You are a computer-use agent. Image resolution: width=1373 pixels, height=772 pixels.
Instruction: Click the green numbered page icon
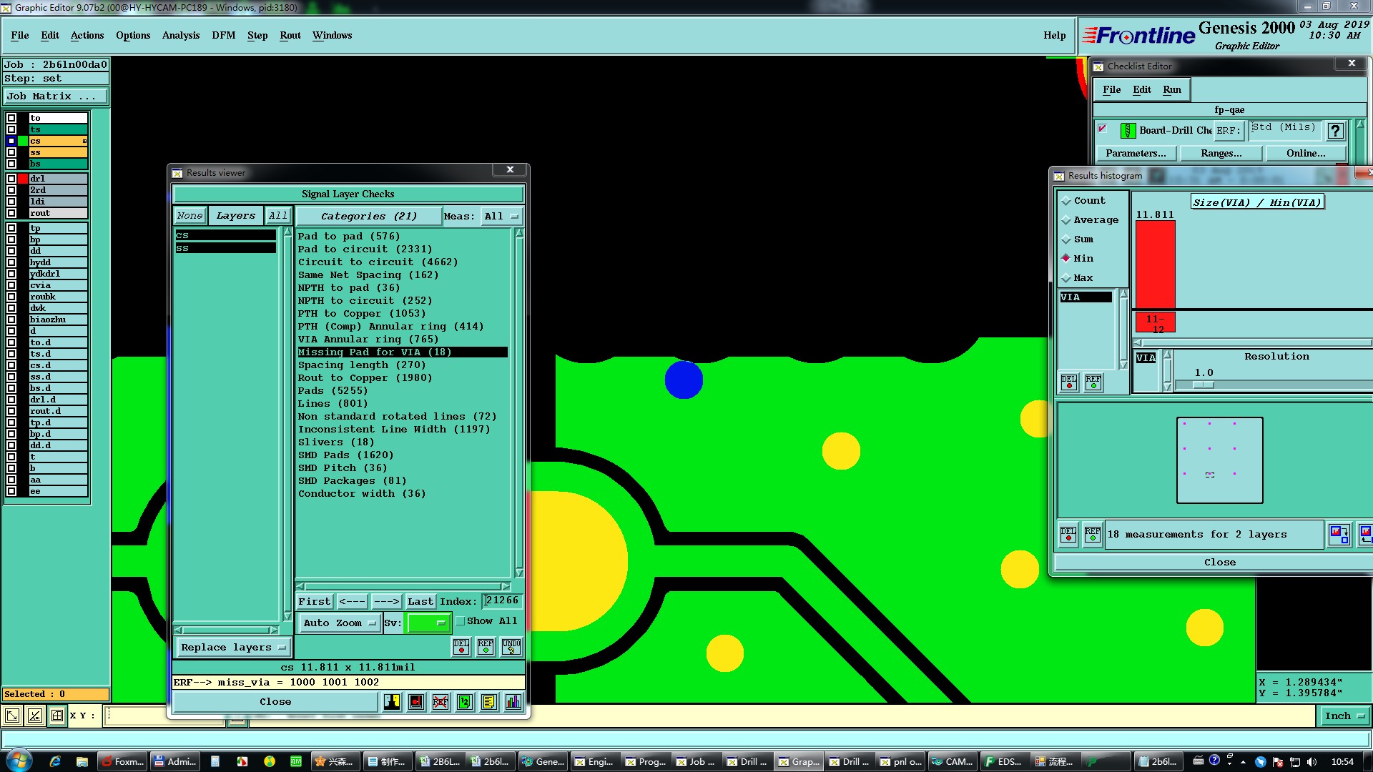click(465, 702)
